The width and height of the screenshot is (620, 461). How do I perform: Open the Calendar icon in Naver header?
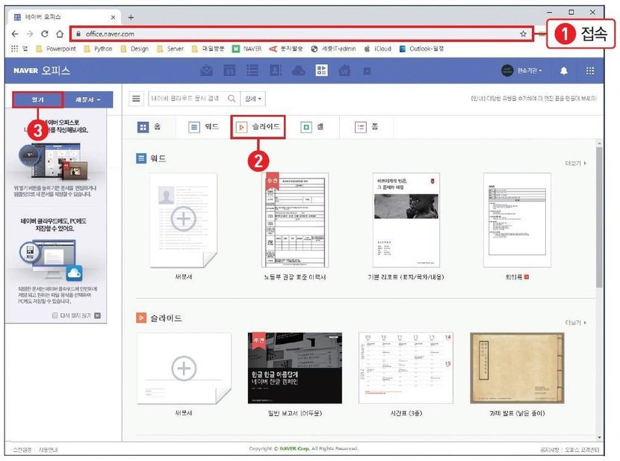pos(229,71)
